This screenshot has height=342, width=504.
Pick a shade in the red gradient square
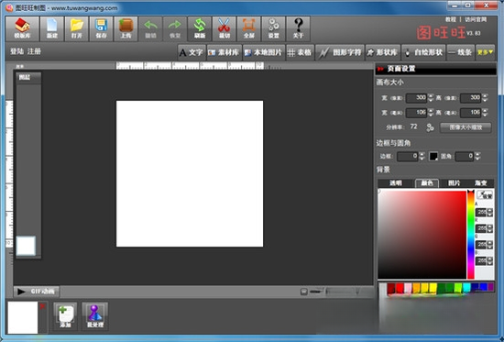point(422,235)
